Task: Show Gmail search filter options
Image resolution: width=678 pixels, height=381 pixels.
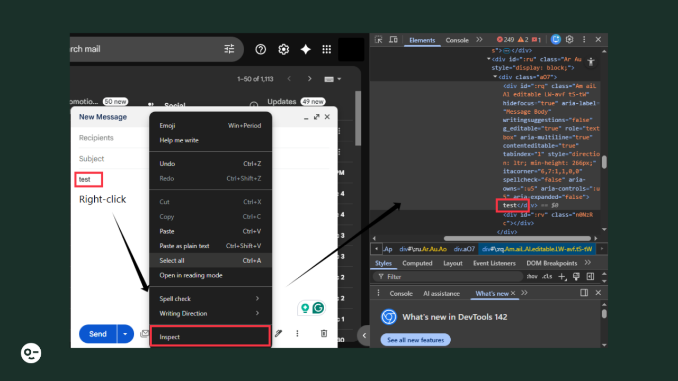Action: [229, 49]
